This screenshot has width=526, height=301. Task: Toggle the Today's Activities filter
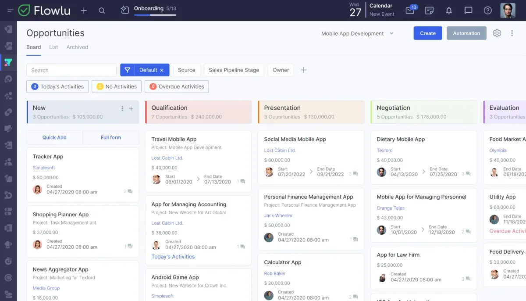click(57, 86)
